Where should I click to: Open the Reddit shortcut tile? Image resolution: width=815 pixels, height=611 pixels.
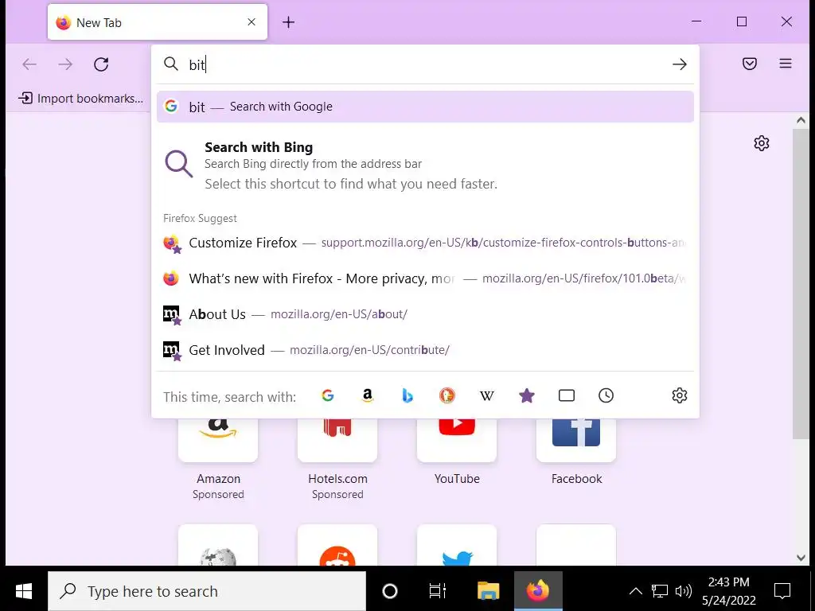(x=337, y=546)
